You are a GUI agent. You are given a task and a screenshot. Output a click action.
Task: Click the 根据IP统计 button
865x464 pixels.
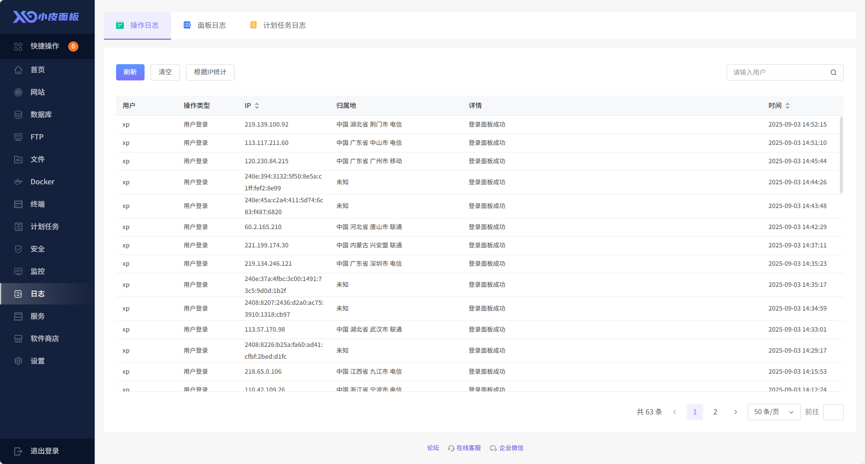[210, 72]
